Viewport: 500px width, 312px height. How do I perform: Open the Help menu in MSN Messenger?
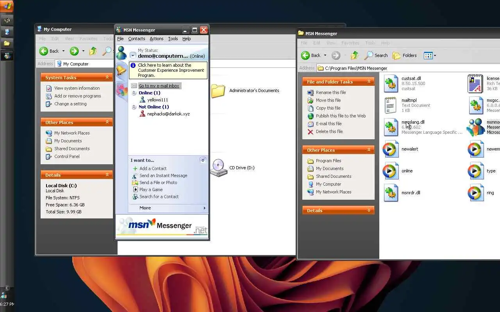tap(187, 39)
